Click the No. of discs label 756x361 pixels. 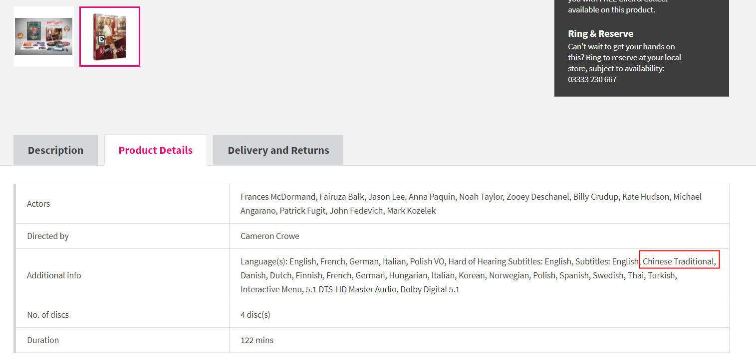(x=48, y=315)
